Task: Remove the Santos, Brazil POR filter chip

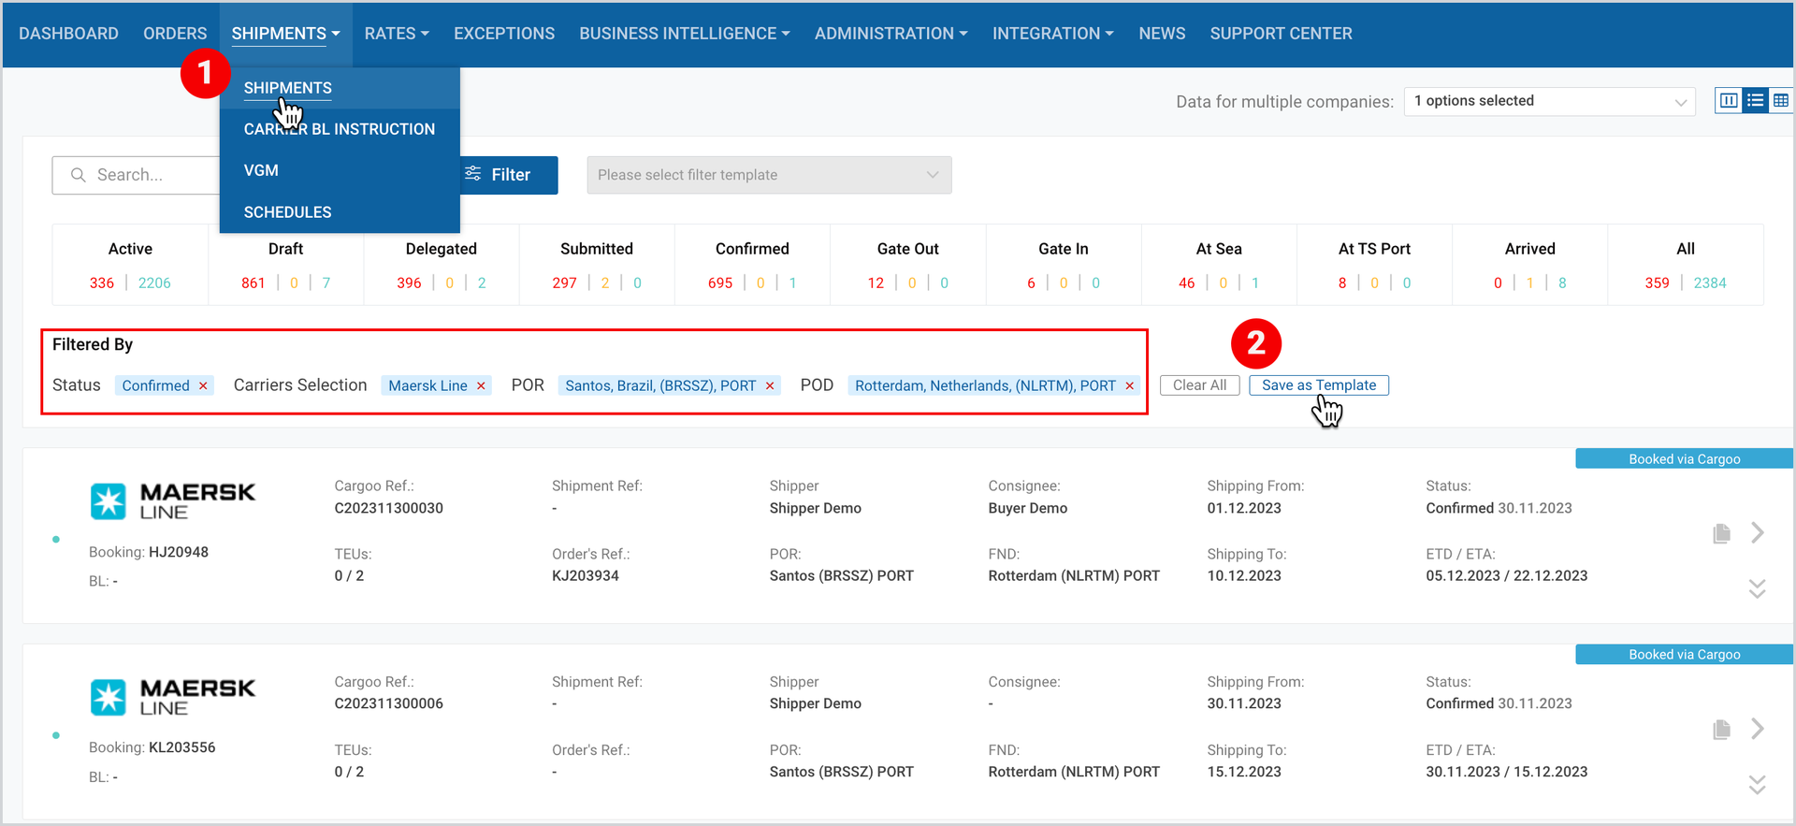Action: pyautogui.click(x=770, y=385)
